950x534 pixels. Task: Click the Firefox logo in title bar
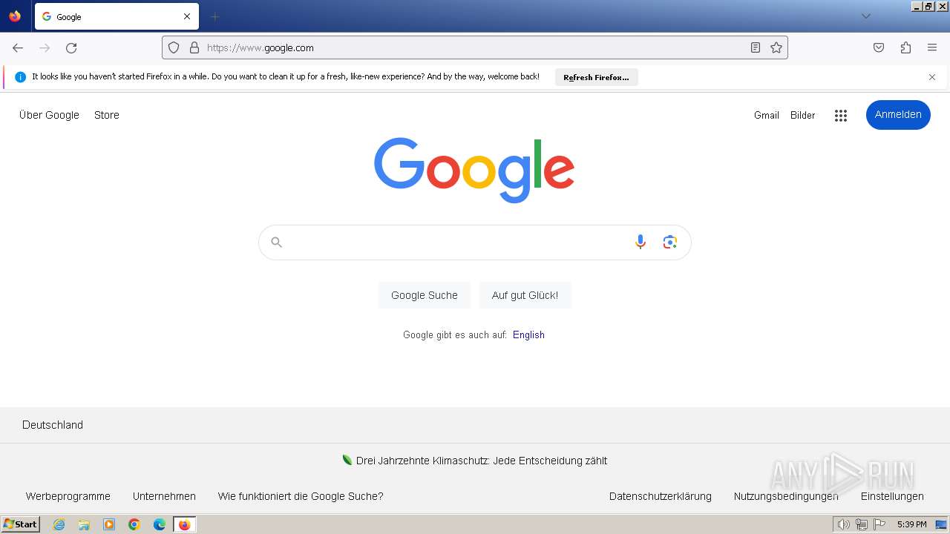[x=15, y=16]
